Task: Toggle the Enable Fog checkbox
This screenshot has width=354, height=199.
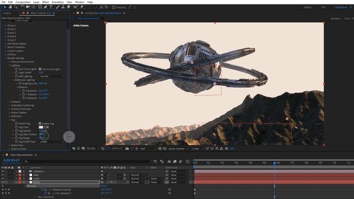Action: coord(40,124)
